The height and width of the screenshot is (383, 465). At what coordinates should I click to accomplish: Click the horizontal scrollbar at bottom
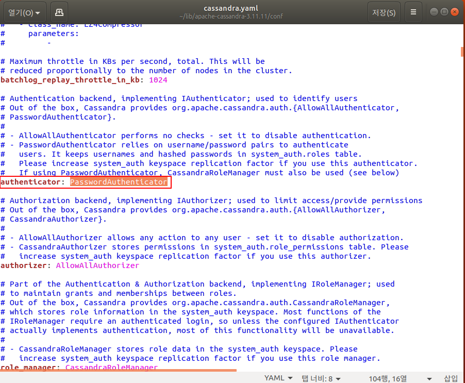[x=119, y=370]
